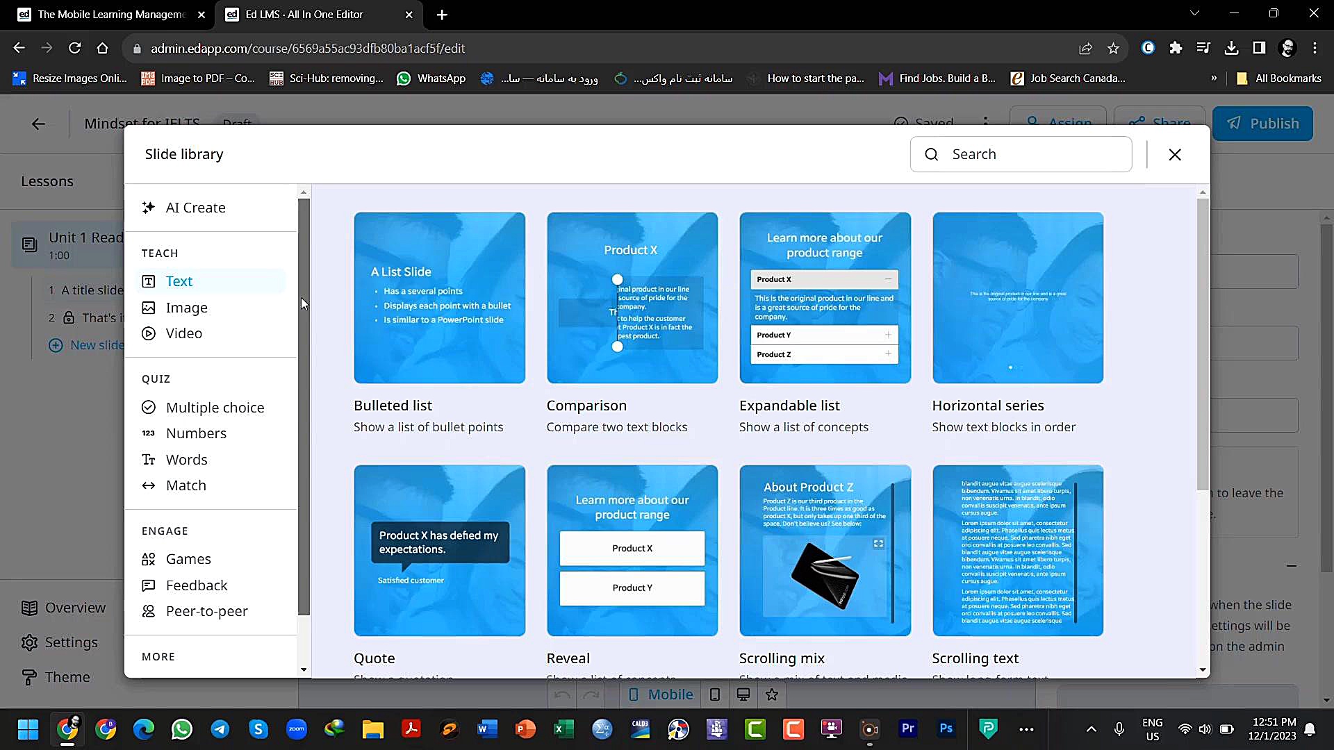Switch preview to Mobile view
Image resolution: width=1334 pixels, height=750 pixels.
point(660,694)
